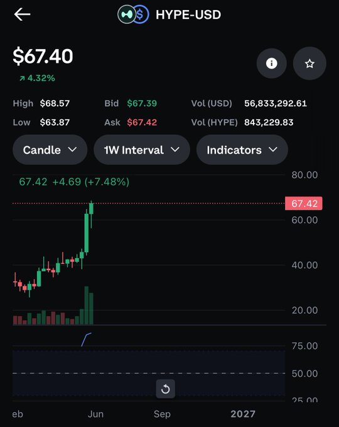Open the 1W Interval dropdown
Viewport: 339px width, 427px height.
[x=142, y=150]
